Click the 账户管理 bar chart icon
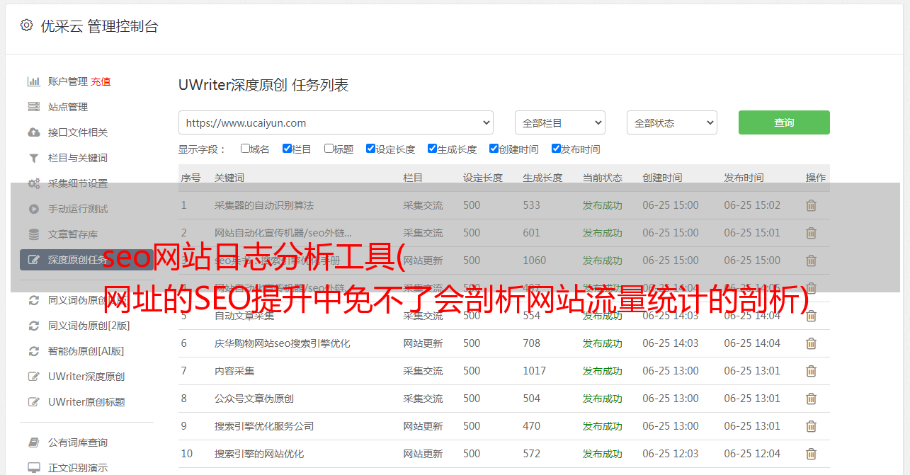Image resolution: width=910 pixels, height=475 pixels. tap(33, 81)
